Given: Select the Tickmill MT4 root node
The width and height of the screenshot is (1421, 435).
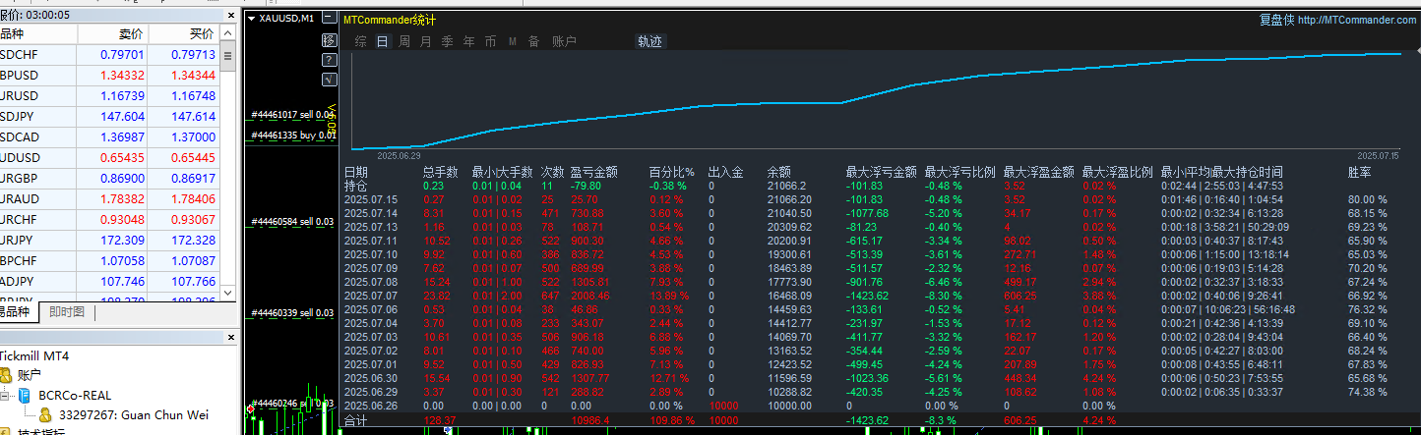Looking at the screenshot, I should tap(34, 355).
